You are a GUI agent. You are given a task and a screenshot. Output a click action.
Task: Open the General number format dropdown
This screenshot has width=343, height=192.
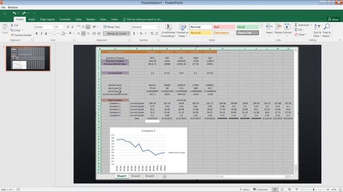click(157, 27)
